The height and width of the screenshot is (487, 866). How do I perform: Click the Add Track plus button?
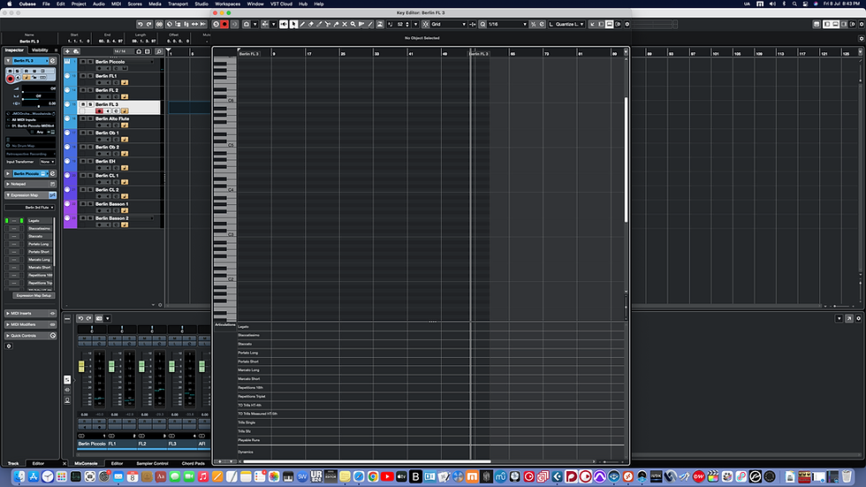[x=68, y=51]
